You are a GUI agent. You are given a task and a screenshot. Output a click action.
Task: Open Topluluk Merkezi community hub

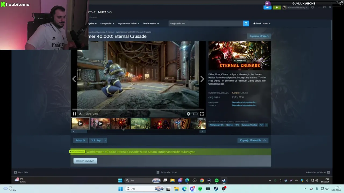259,36
